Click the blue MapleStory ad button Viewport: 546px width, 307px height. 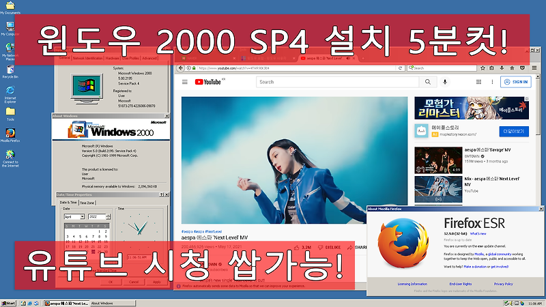point(514,131)
